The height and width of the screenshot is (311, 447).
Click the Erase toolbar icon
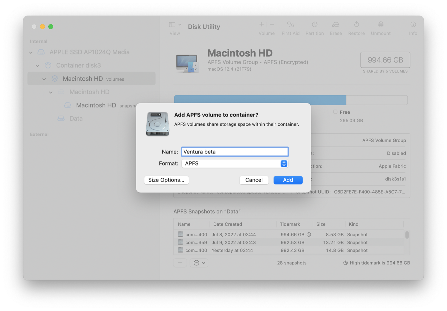click(x=336, y=24)
